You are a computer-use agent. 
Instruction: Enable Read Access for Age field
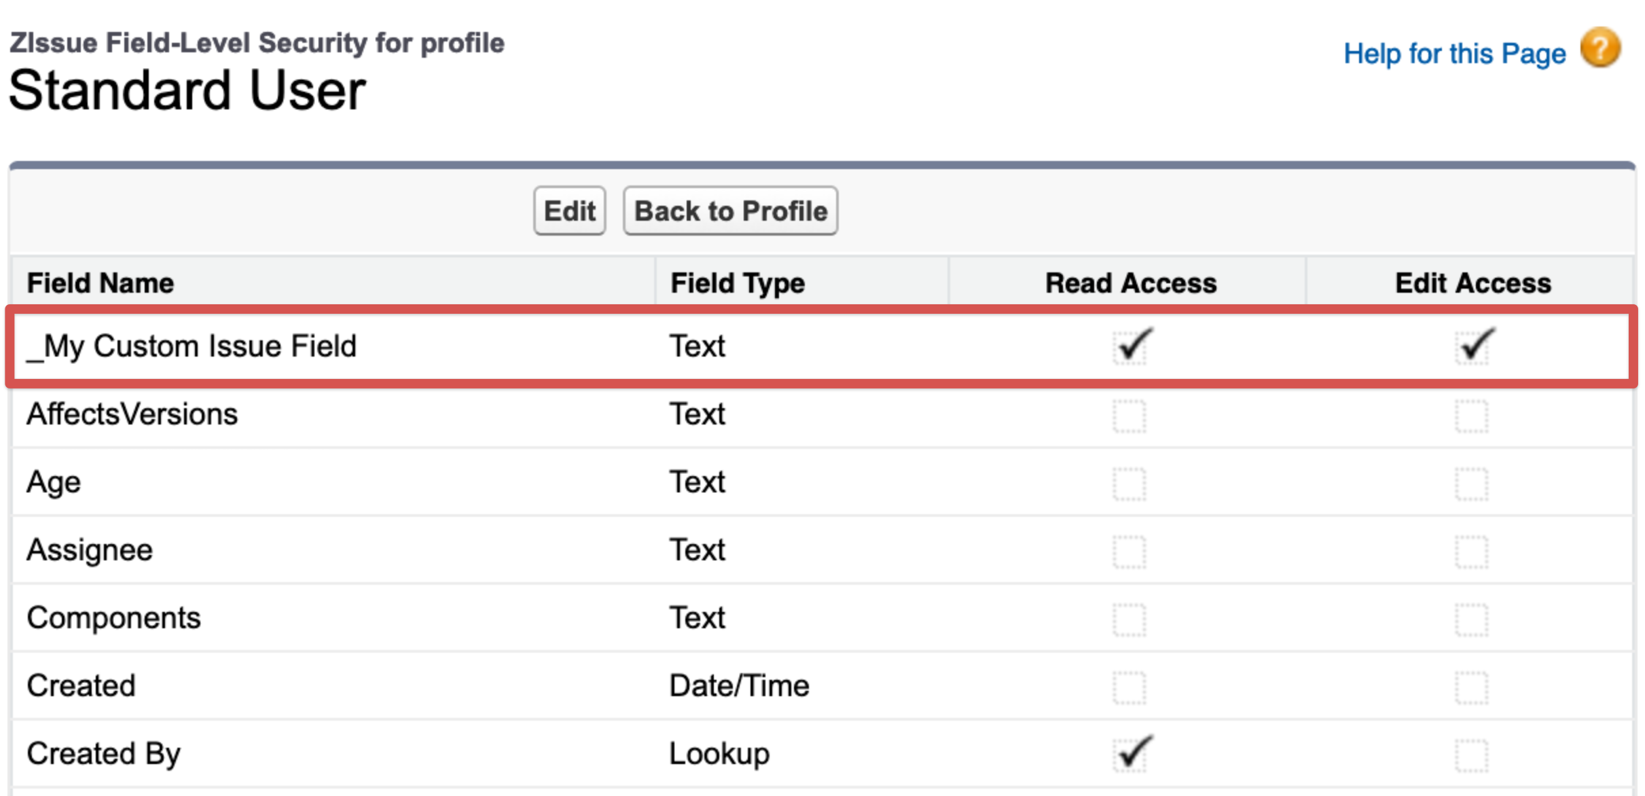(1129, 484)
